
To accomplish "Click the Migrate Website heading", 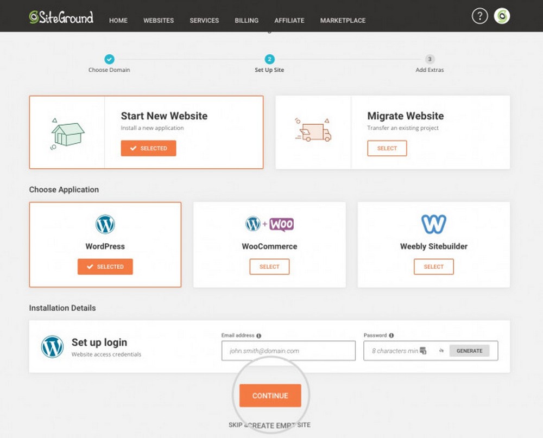I will (406, 116).
